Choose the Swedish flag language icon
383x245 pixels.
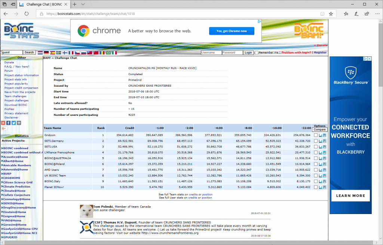pyautogui.click(x=59, y=52)
